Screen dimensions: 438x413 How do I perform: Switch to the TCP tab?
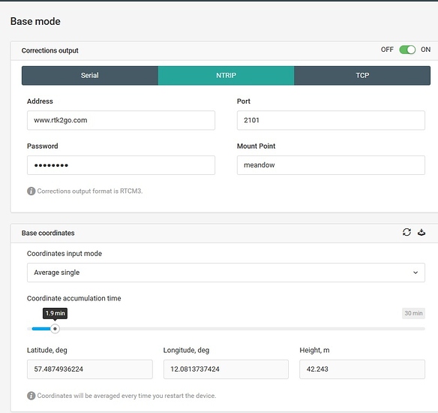[x=362, y=76]
